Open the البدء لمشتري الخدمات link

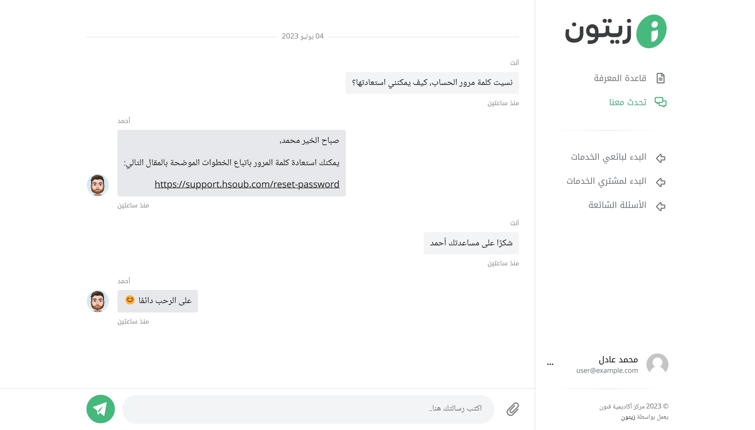(606, 181)
